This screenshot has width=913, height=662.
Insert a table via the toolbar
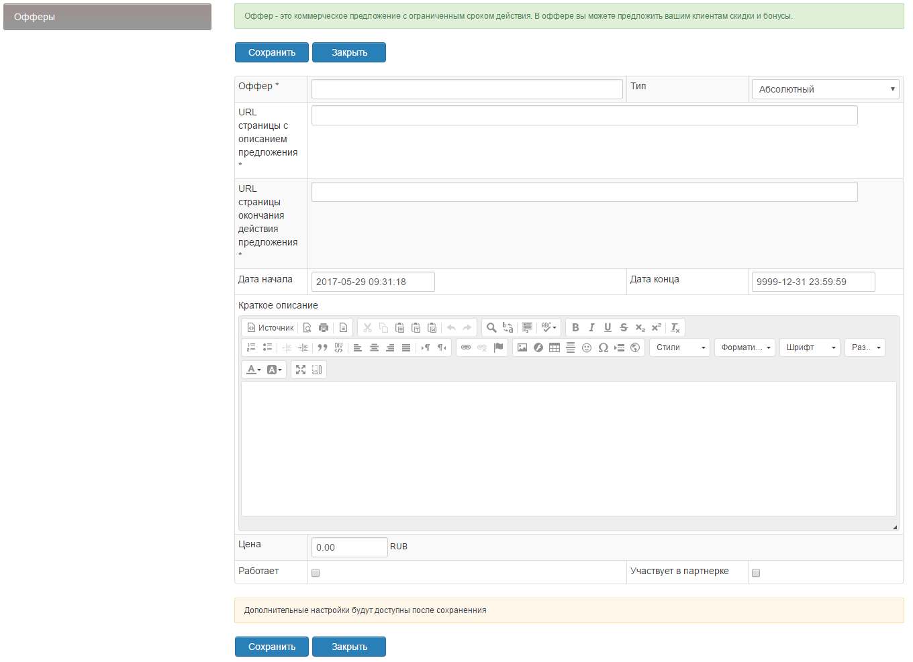coord(555,347)
